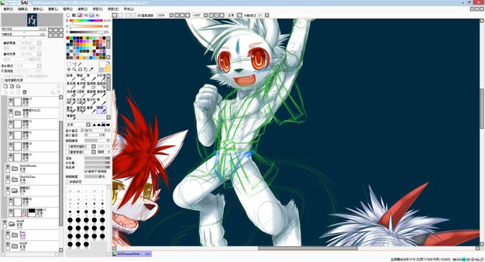Open the layer blend mode (混合模式) dropdown

[39, 65]
